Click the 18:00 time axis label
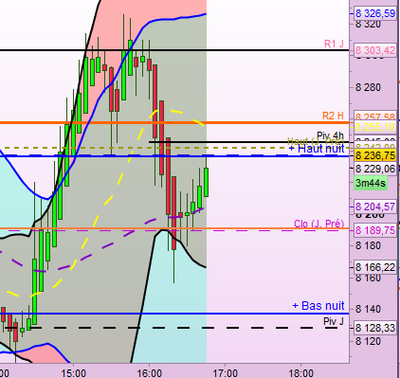Viewport: 400px width, 378px height. point(300,373)
